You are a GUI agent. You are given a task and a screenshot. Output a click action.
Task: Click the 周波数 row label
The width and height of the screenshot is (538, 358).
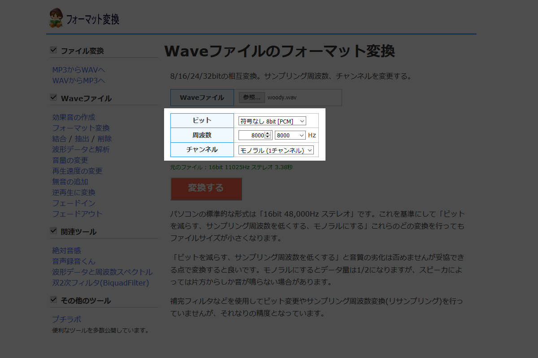click(x=202, y=135)
